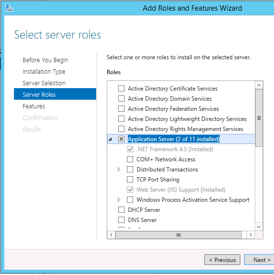Enable Active Directory Federation Services checkbox
The width and height of the screenshot is (274, 275).
click(121, 109)
